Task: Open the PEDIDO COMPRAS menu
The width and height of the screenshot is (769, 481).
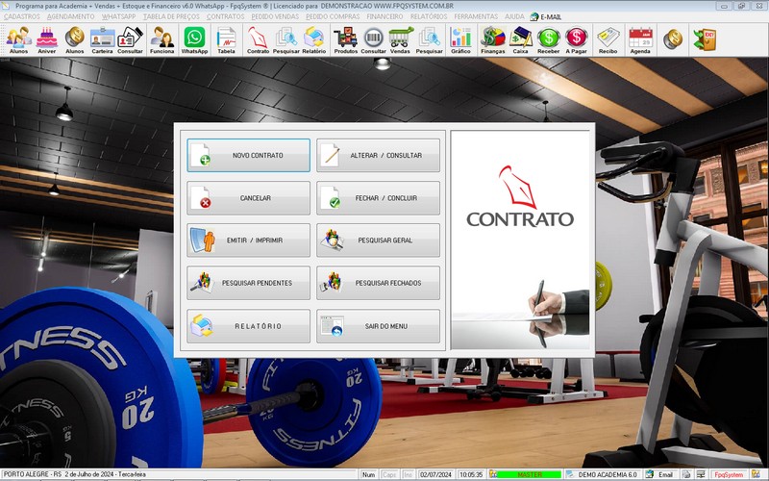Action: click(333, 16)
